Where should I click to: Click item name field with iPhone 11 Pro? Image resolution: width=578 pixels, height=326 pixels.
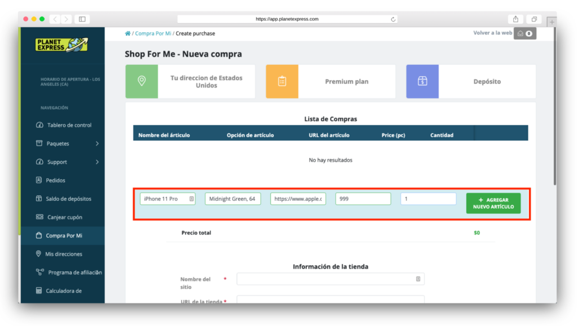coord(167,199)
